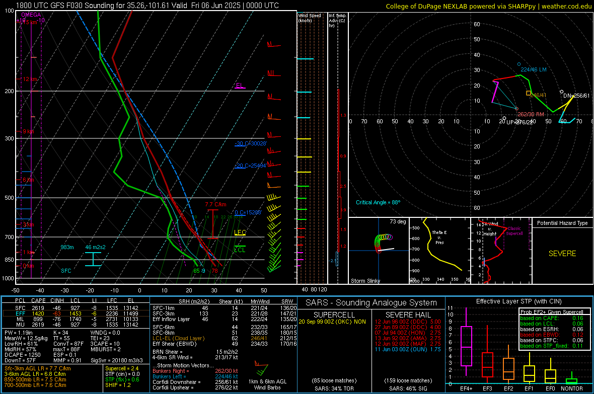594x394 pixels.
Task: Click the 0 C=15288' freezing level label
Action: [x=248, y=212]
